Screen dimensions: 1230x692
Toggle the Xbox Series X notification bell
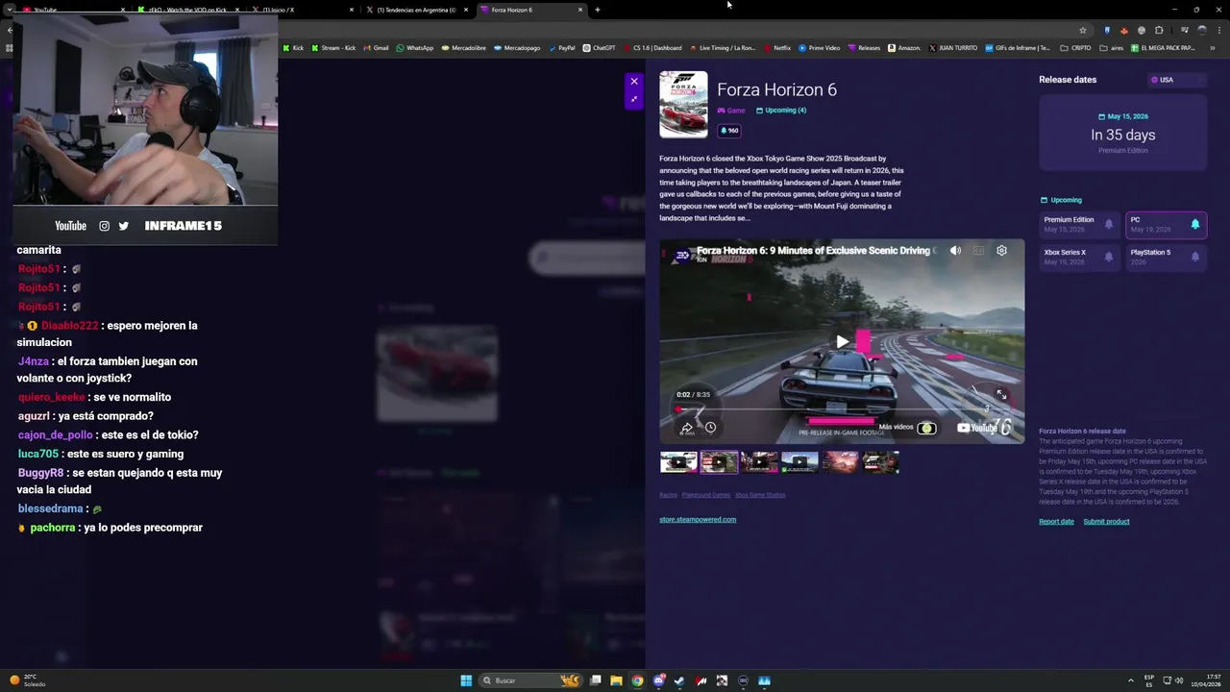pyautogui.click(x=1108, y=258)
